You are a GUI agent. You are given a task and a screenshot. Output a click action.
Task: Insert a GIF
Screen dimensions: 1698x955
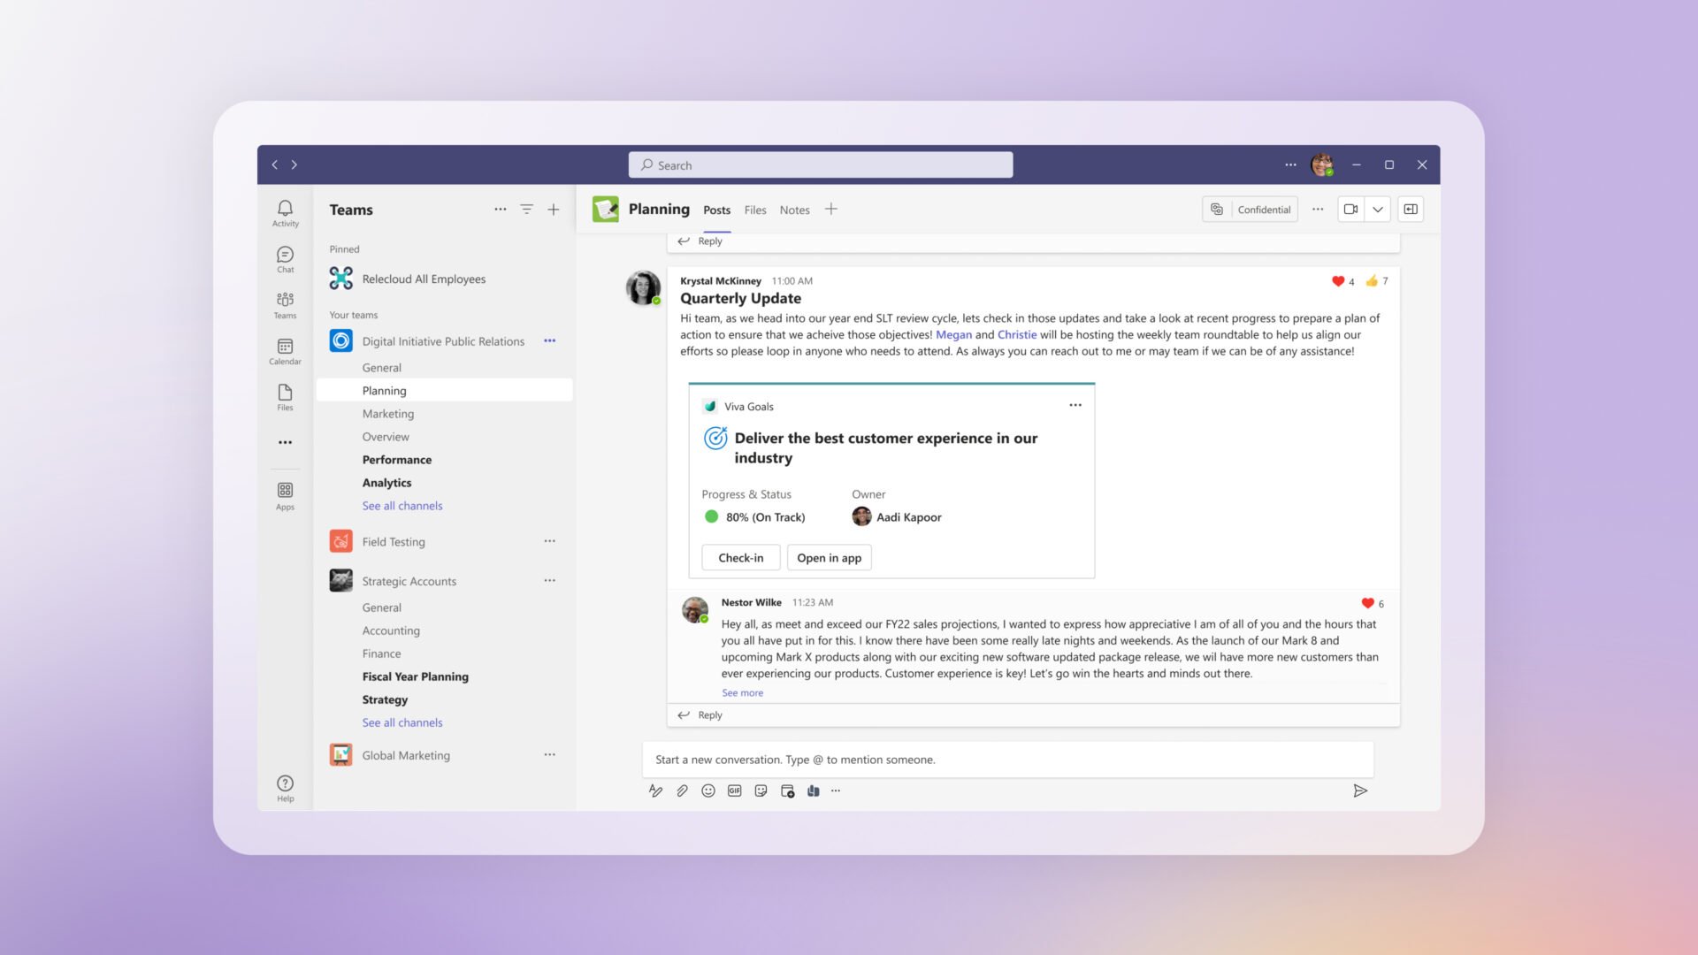734,791
